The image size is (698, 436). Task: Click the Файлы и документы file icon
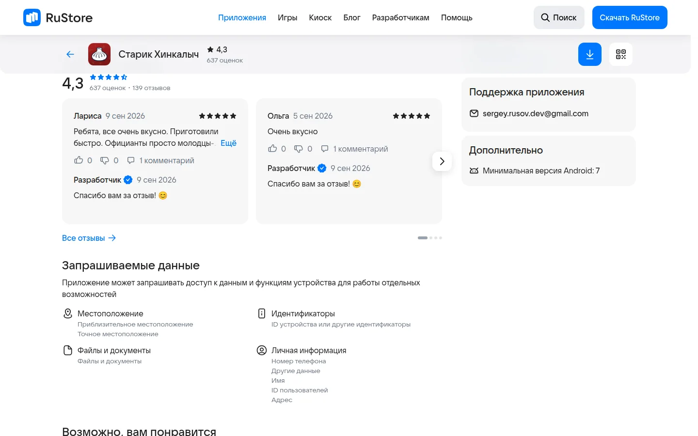(x=68, y=350)
